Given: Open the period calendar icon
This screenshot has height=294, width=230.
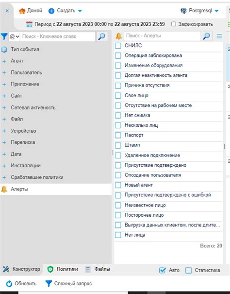Looking at the screenshot, I should coord(29,24).
